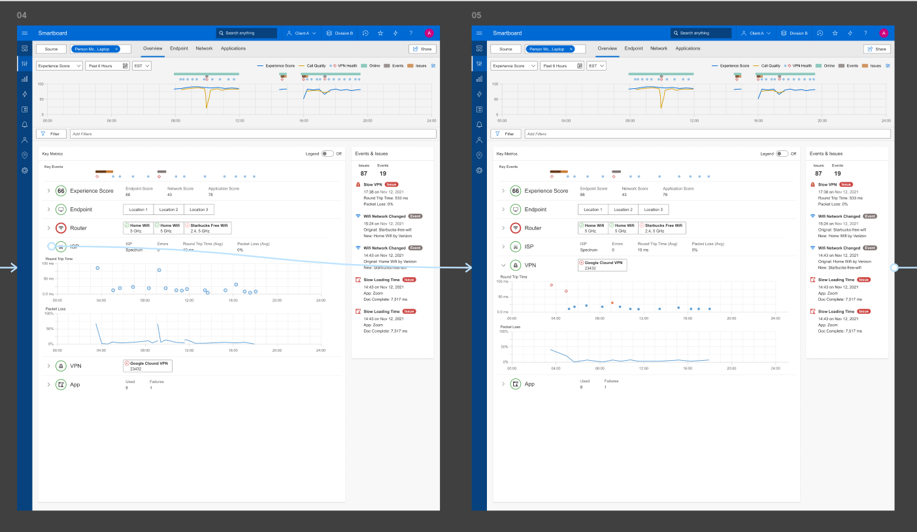This screenshot has width=917, height=532.
Task: Open the location pin icon in sidebar
Action: pos(24,156)
